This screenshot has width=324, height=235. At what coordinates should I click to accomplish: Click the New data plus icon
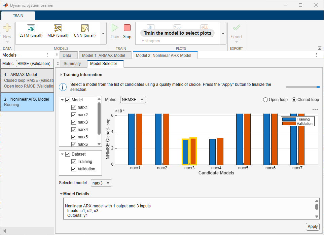pyautogui.click(x=7, y=28)
